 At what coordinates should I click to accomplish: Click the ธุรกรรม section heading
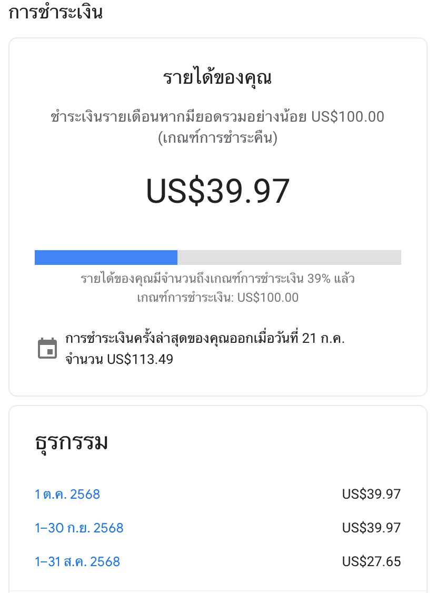point(71,442)
